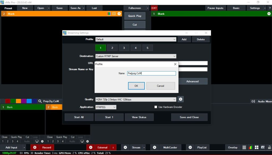The height and width of the screenshot is (155, 272).
Task: Toggle overlay 3 on input 2 Blank
Action: tap(58, 141)
